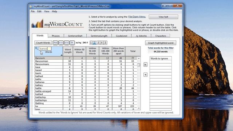Switch to the Characters tab
Viewport: 233px width, 131px height.
[x=161, y=36]
